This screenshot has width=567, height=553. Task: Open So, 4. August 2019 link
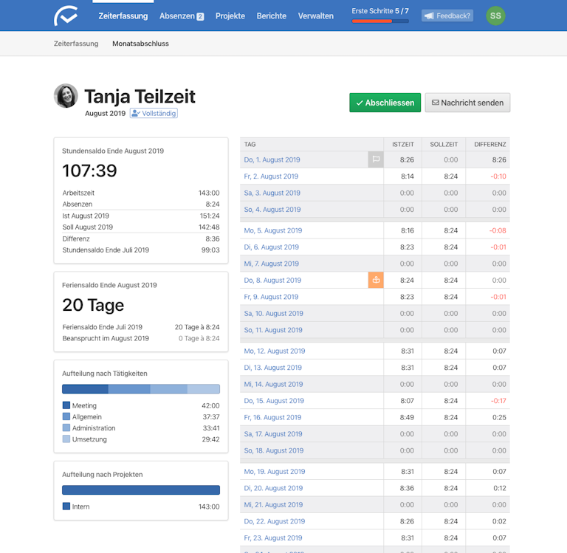pos(272,210)
